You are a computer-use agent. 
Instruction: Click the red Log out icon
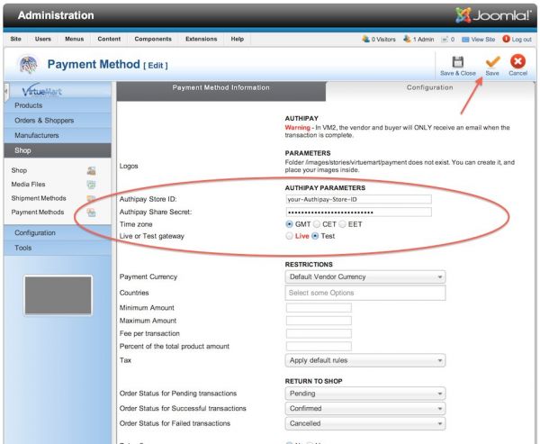coord(506,39)
